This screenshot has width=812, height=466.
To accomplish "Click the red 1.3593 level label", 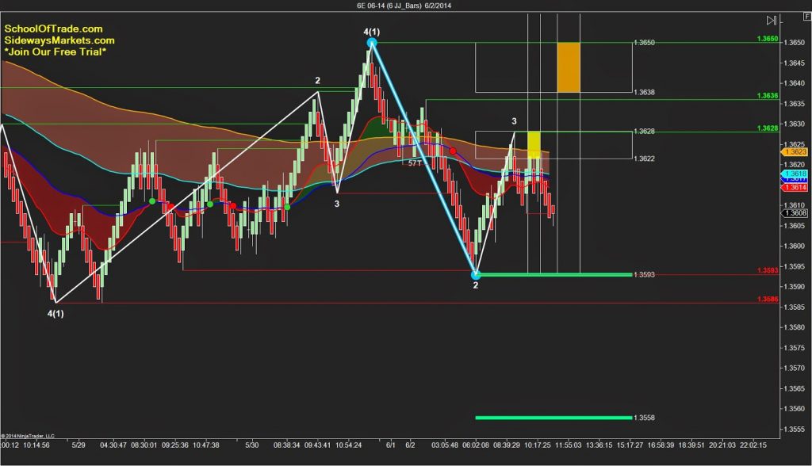I will 768,271.
